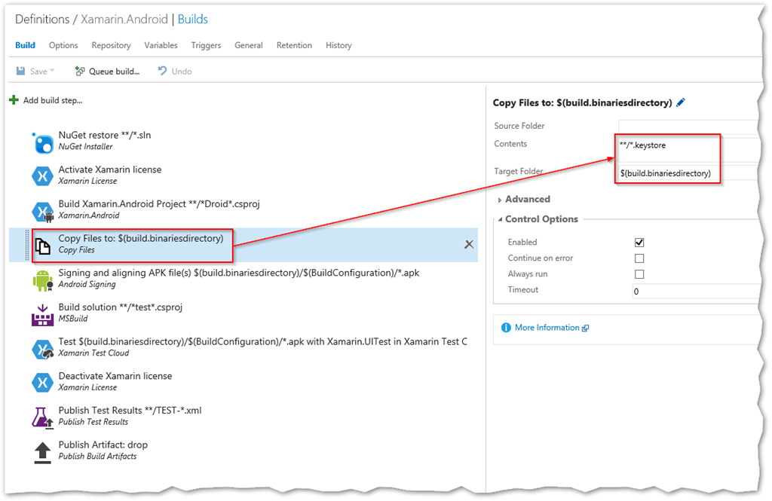772x501 pixels.
Task: Remove the Copy Files step with X
Action: (469, 244)
